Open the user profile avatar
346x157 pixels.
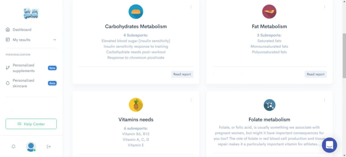tap(31, 147)
